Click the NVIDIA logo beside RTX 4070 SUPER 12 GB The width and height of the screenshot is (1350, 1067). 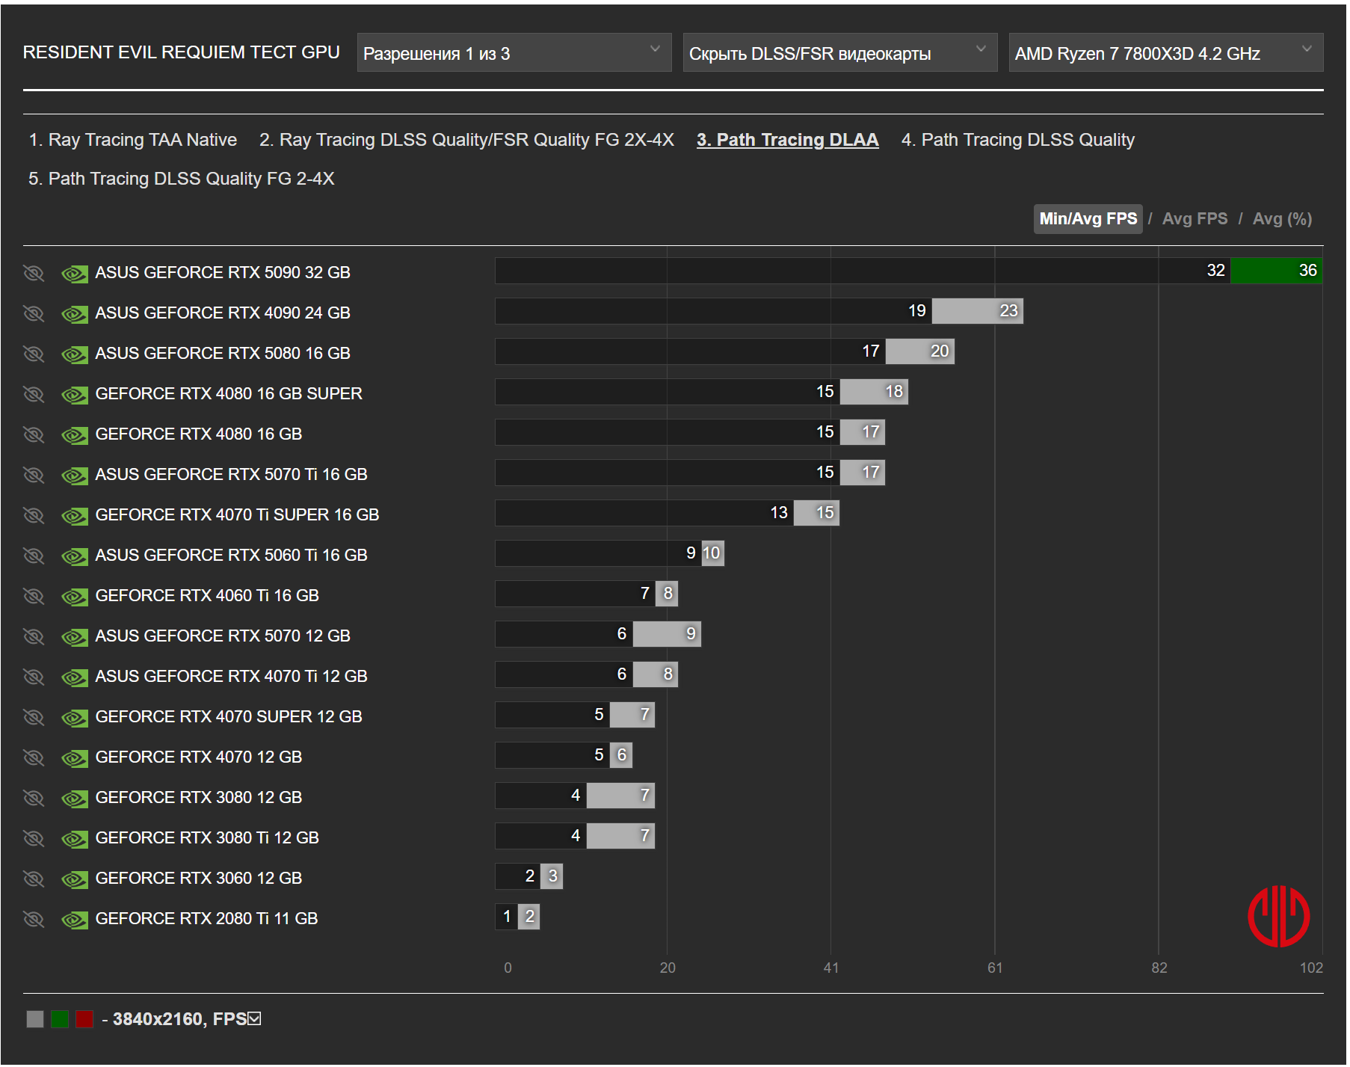click(75, 718)
